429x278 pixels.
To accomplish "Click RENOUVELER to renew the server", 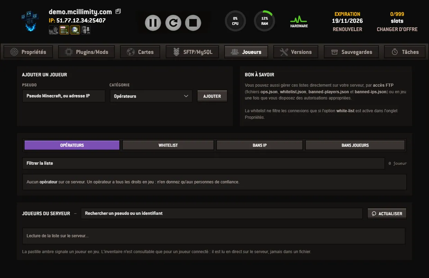I will click(x=347, y=29).
